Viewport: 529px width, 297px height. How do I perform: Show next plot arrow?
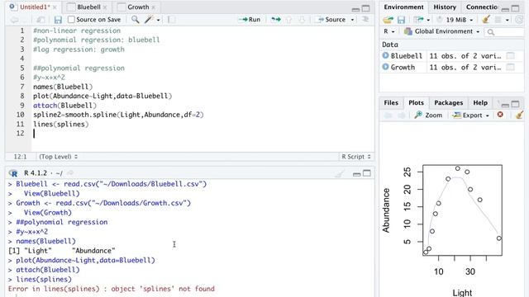401,115
